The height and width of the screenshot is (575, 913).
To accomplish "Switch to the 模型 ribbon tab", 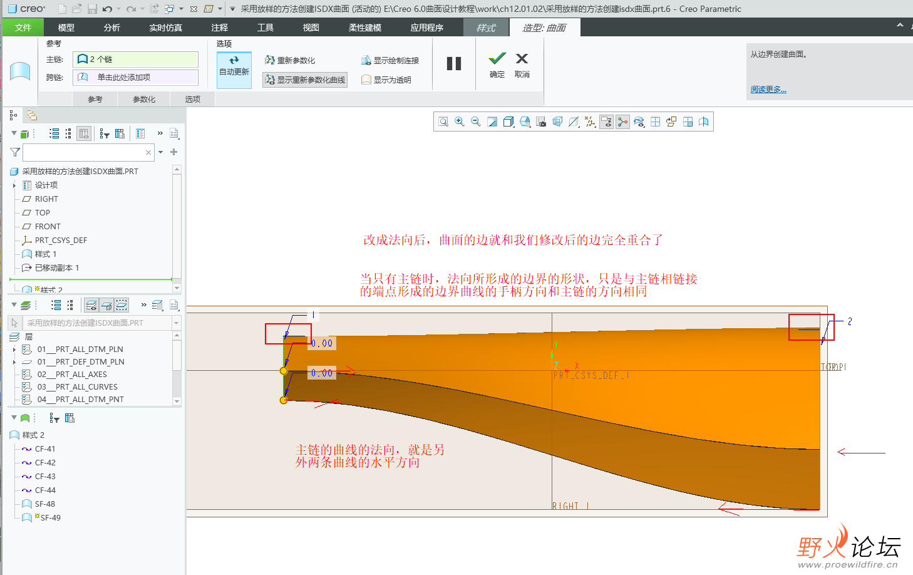I will pos(66,28).
